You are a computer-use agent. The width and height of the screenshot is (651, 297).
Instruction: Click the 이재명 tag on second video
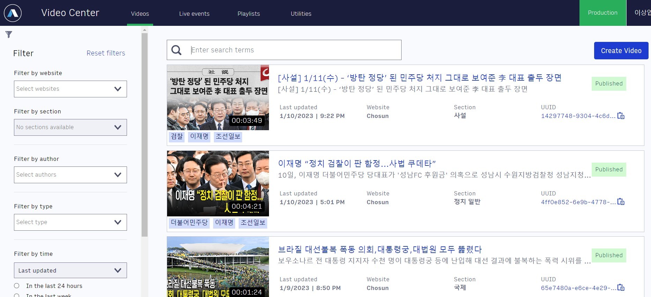pyautogui.click(x=224, y=223)
